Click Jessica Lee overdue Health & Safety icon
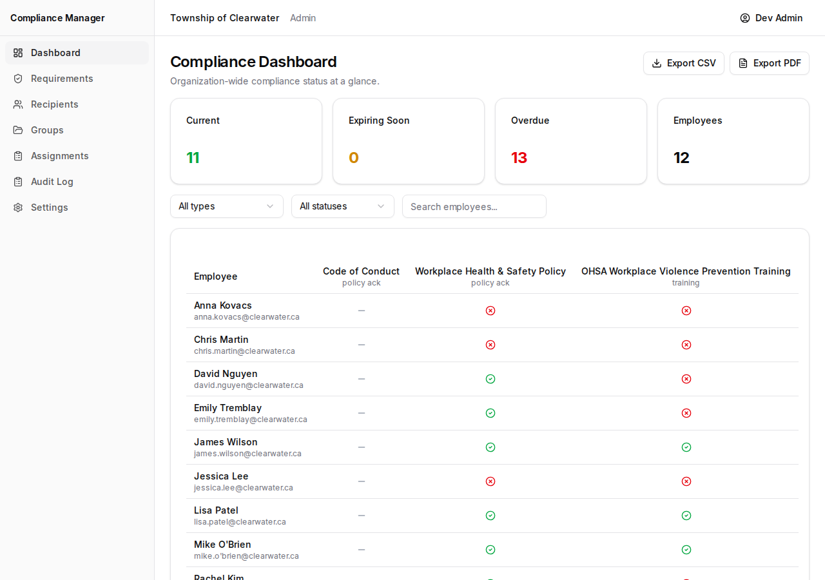This screenshot has height=580, width=825. pos(490,481)
